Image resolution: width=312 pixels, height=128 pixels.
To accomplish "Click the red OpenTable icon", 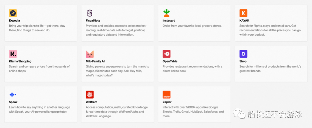I will point(167,54).
